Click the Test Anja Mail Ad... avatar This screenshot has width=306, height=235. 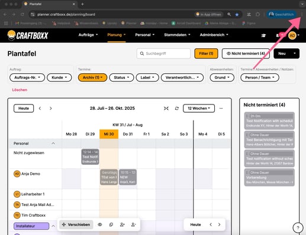point(17,205)
